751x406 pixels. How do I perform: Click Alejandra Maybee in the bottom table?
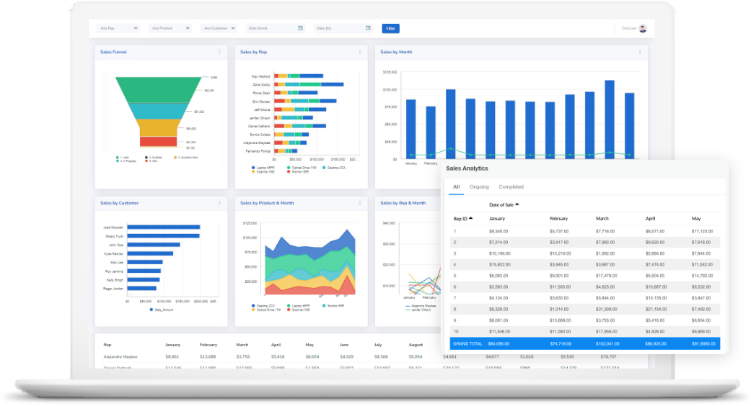pos(120,357)
